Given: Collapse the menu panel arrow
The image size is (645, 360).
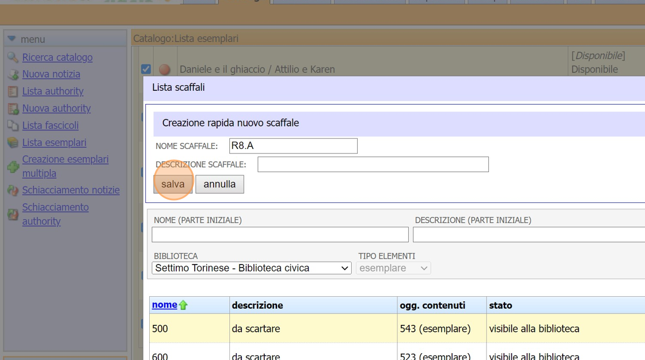Looking at the screenshot, I should point(12,39).
